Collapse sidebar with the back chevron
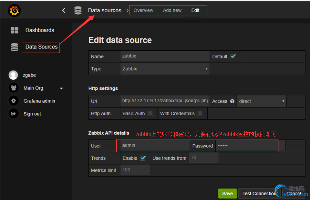 tap(64, 11)
